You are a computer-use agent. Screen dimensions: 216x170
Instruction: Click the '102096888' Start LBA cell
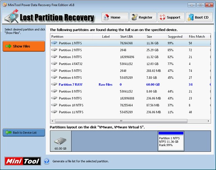[127, 98]
